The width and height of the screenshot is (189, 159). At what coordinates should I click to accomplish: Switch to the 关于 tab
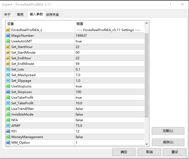(x=8, y=15)
